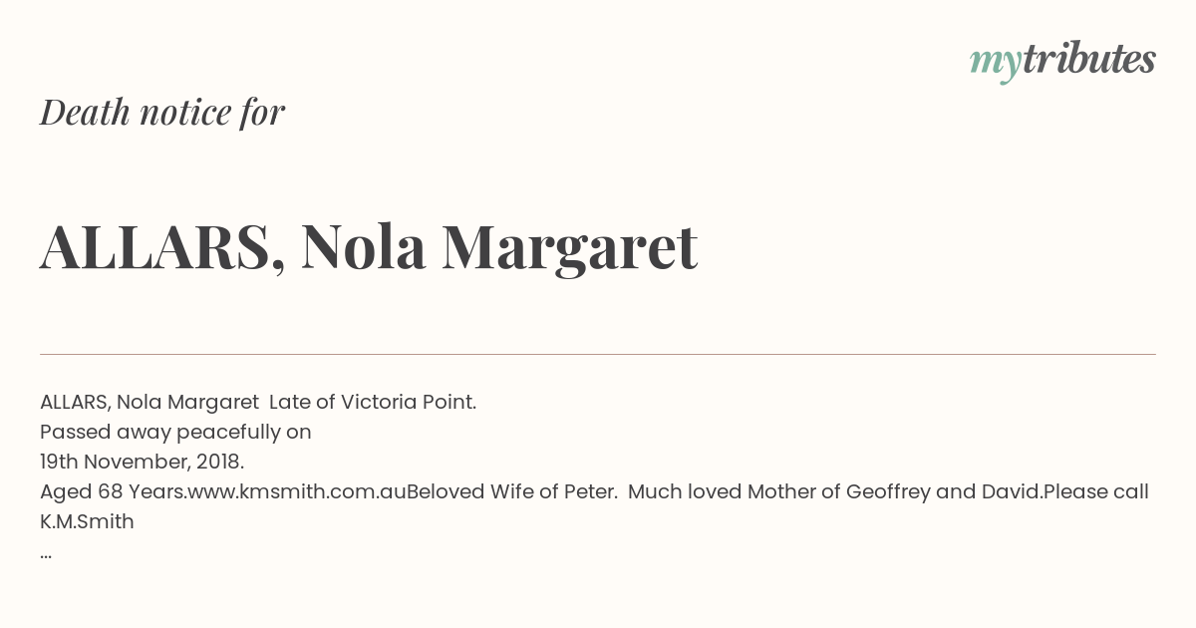Click the "Please call" text
Screen dimensions: 1196x628
tap(1096, 492)
